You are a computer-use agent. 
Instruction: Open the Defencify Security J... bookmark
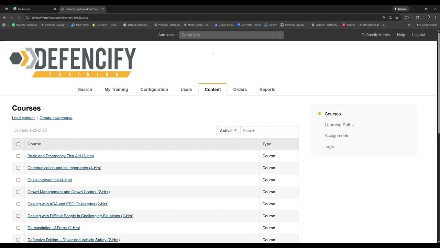tap(294, 25)
